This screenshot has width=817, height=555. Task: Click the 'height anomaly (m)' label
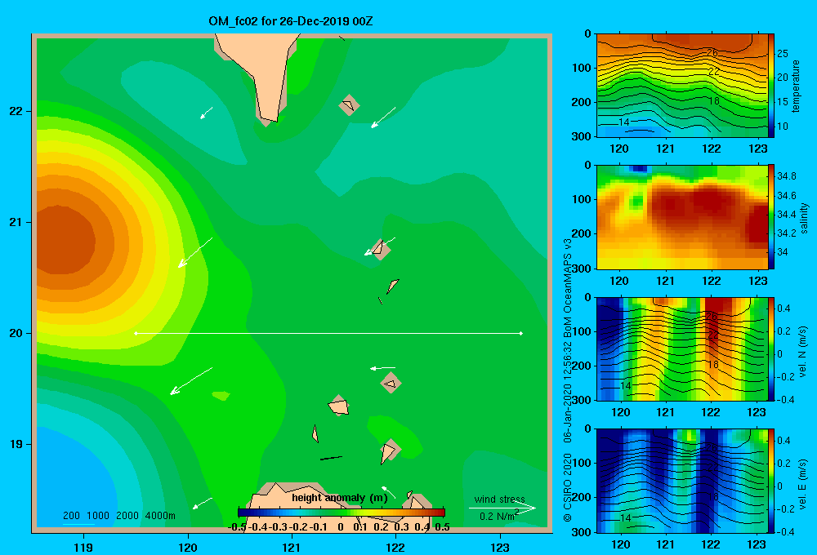click(x=340, y=498)
